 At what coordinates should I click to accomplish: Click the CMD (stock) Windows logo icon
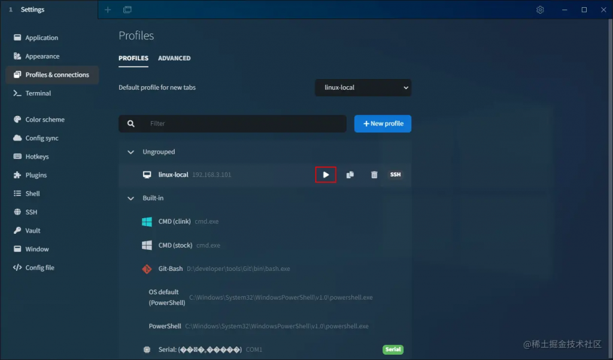pyautogui.click(x=147, y=245)
